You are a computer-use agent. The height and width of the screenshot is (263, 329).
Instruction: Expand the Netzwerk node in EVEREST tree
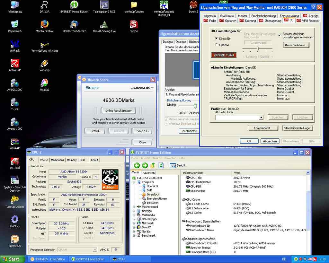tap(134, 223)
